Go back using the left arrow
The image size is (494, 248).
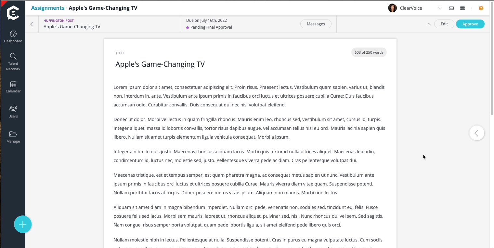(32, 24)
